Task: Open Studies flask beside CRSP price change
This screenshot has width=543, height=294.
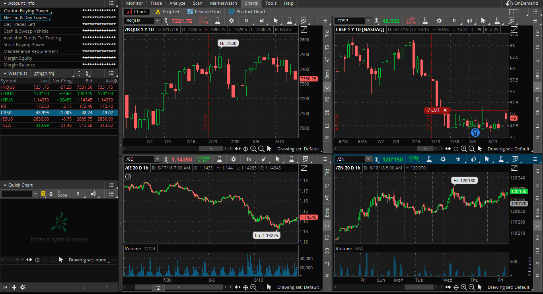Action: [425, 21]
